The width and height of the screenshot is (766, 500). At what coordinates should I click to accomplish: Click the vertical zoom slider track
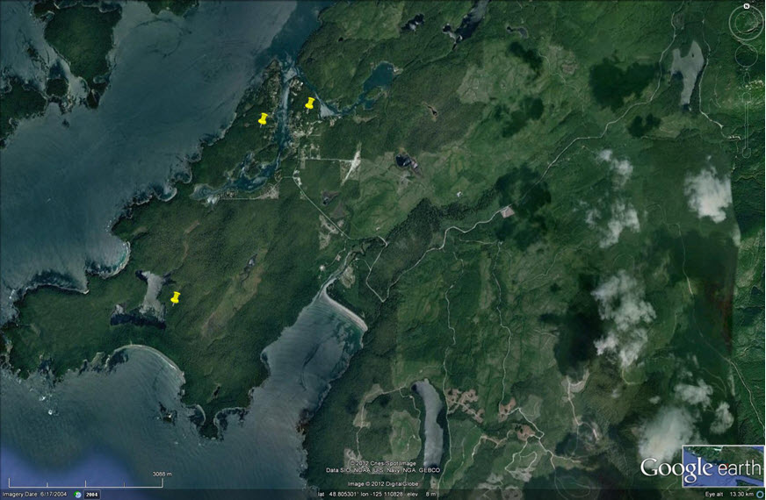pos(746,114)
